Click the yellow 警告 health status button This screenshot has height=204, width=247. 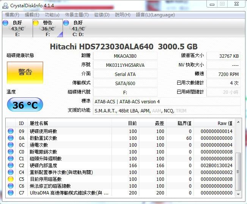(25, 73)
